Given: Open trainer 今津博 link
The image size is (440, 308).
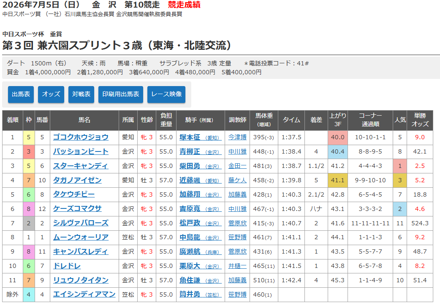Looking at the screenshot, I should click(x=237, y=137).
